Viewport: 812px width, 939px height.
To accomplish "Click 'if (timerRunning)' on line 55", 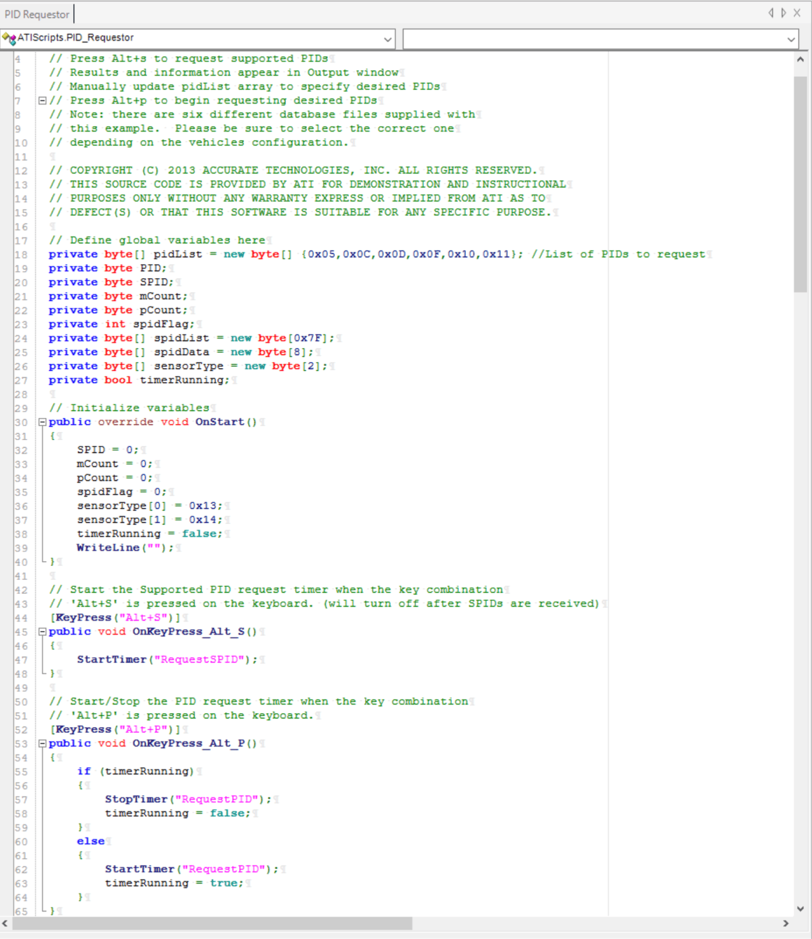I will (136, 771).
